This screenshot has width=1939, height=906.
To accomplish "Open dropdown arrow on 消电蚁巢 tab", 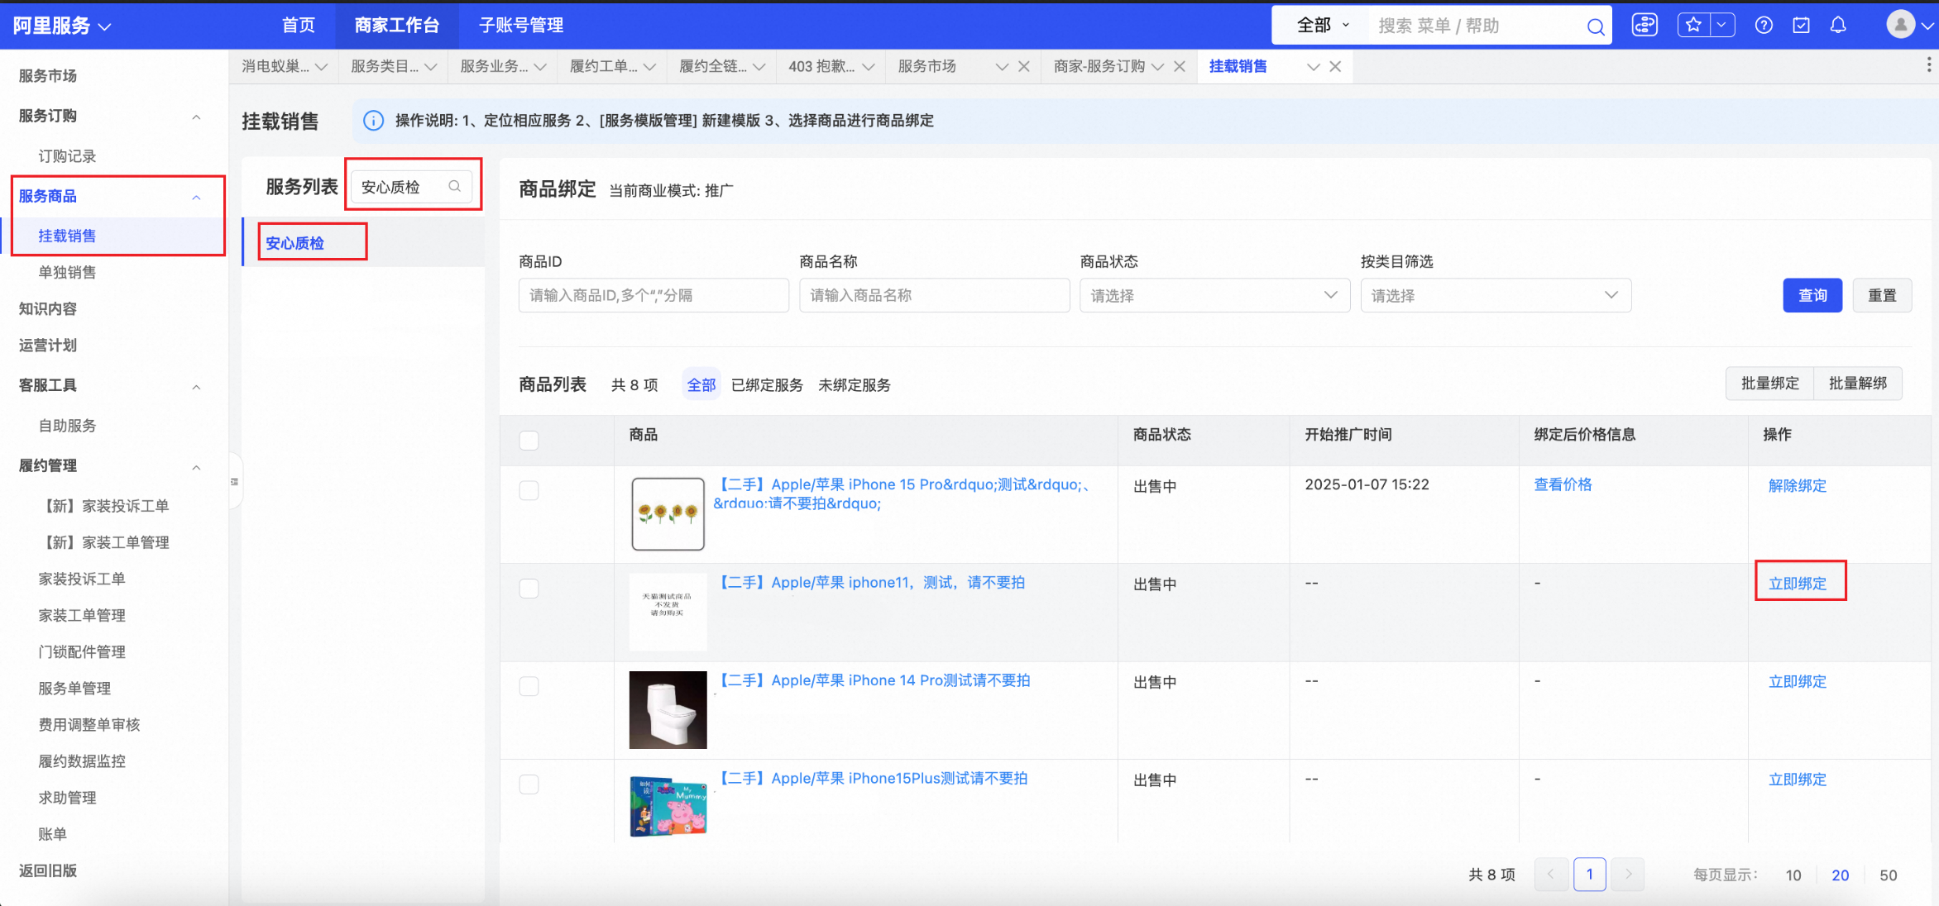I will (x=322, y=67).
